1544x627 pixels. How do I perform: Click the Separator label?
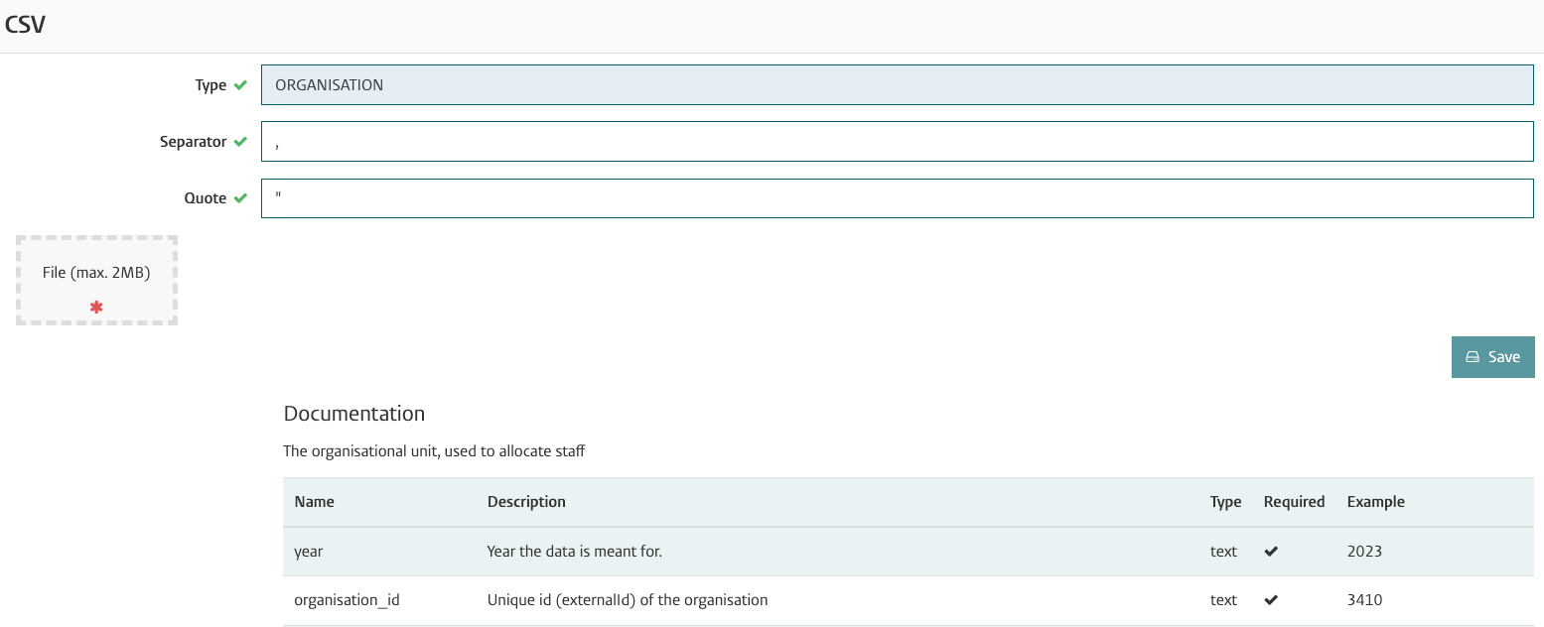tap(194, 142)
